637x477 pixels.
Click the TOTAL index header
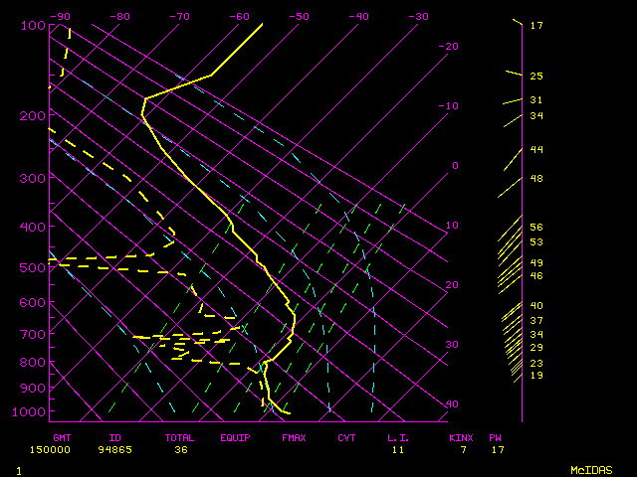[181, 437]
